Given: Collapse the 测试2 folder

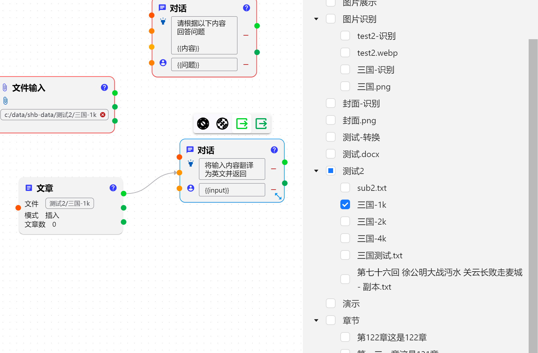Looking at the screenshot, I should click(316, 171).
